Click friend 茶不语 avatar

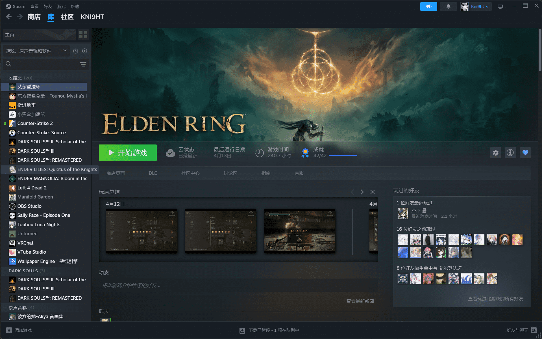click(x=403, y=213)
